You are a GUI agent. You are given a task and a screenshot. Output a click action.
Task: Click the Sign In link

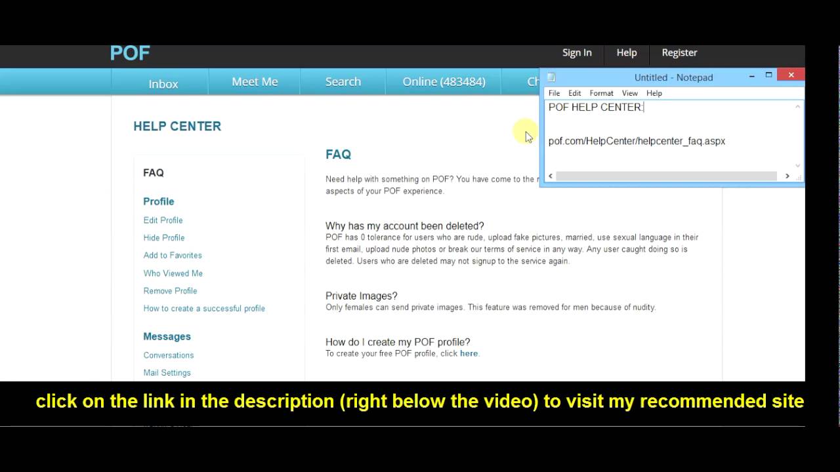coord(577,52)
